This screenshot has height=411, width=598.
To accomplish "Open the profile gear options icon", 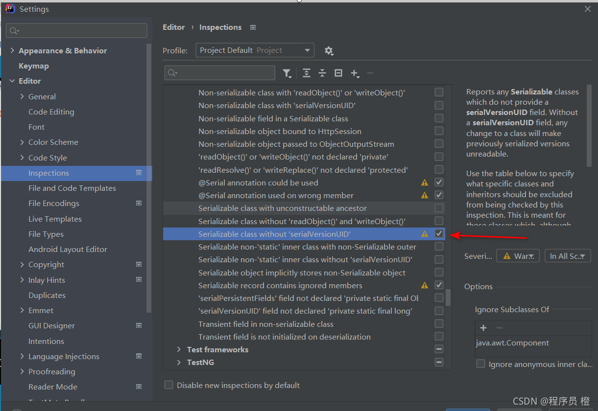I will pyautogui.click(x=329, y=50).
